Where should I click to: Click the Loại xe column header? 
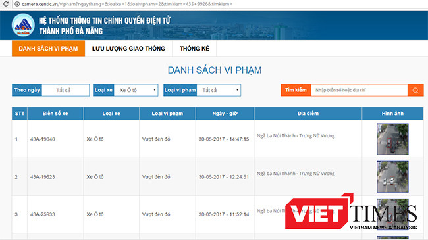tap(111, 114)
